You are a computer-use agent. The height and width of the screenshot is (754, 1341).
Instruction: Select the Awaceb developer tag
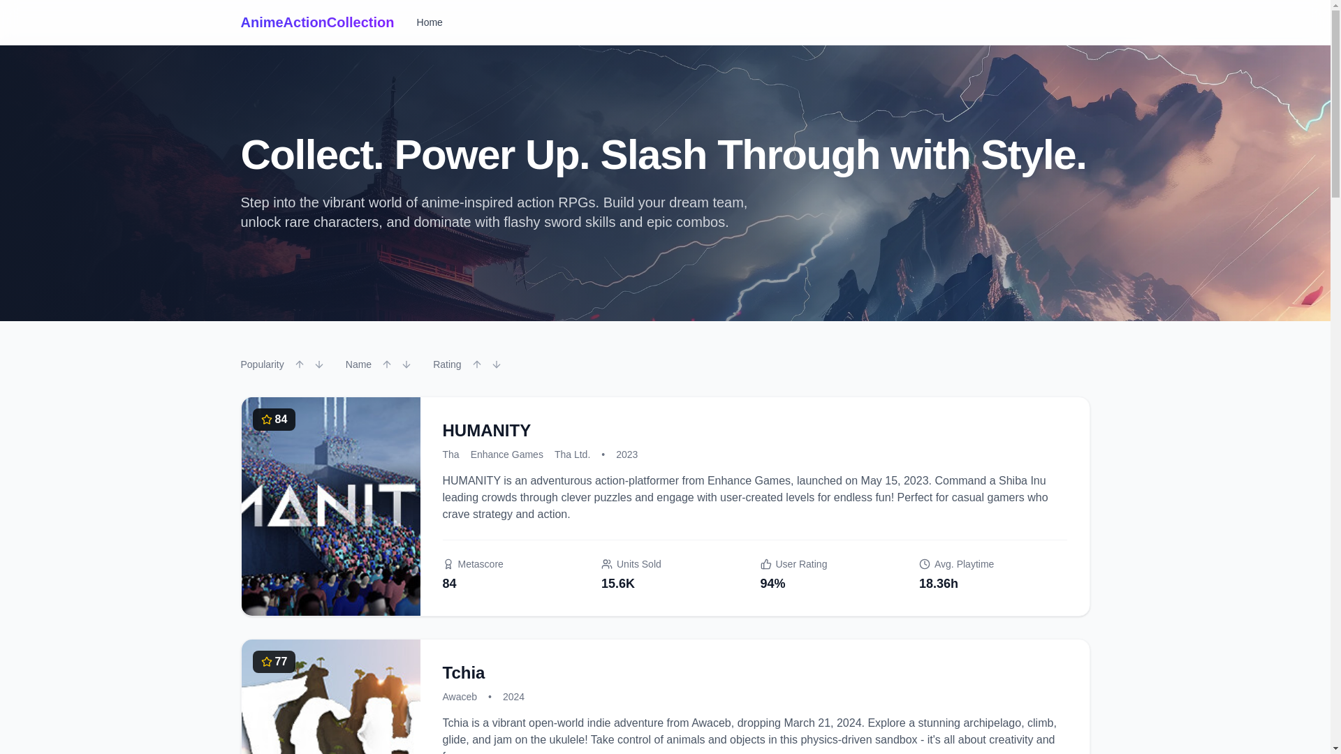(460, 697)
